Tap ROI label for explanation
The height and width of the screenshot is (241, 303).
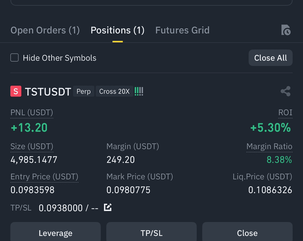285,112
